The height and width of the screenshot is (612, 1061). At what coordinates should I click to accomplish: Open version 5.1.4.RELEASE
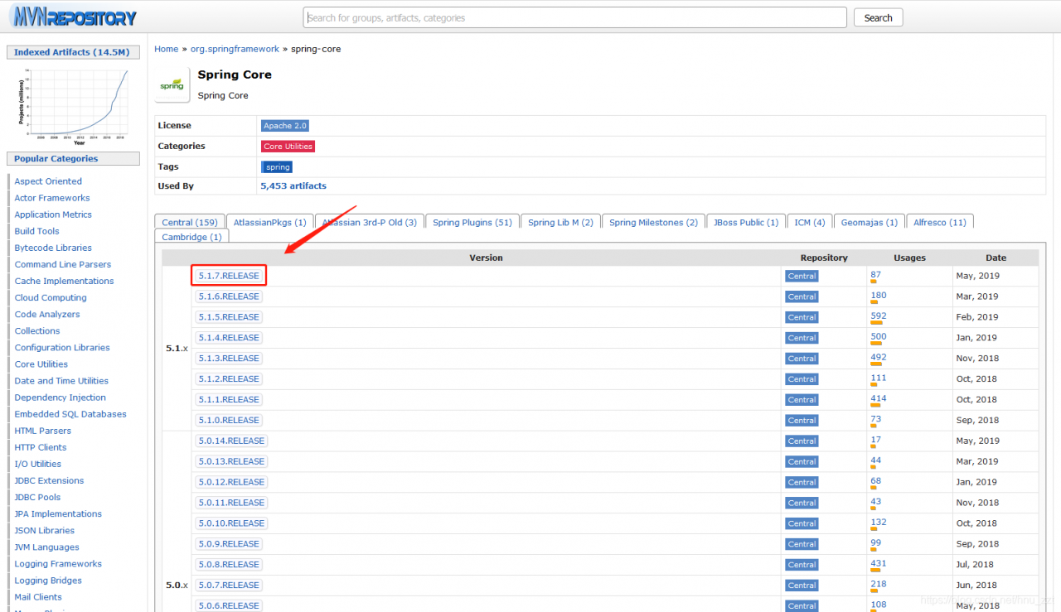point(229,338)
